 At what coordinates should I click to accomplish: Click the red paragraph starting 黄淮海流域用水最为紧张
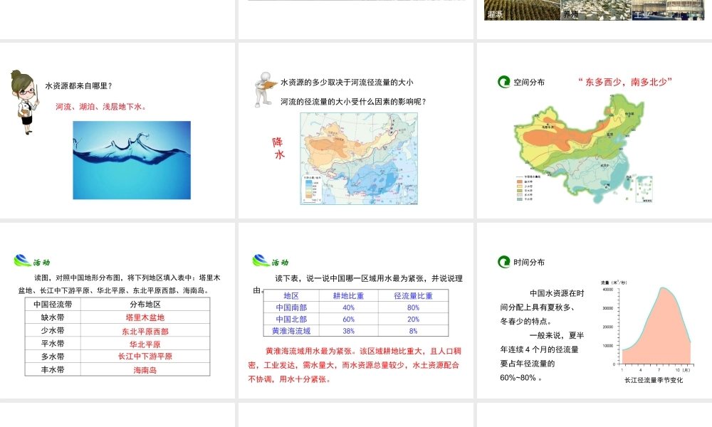(x=355, y=365)
